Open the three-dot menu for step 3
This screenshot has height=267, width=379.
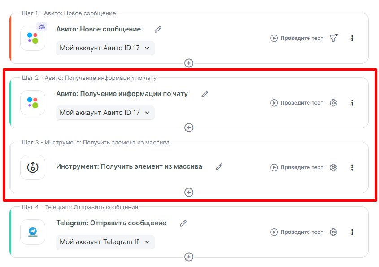[352, 167]
